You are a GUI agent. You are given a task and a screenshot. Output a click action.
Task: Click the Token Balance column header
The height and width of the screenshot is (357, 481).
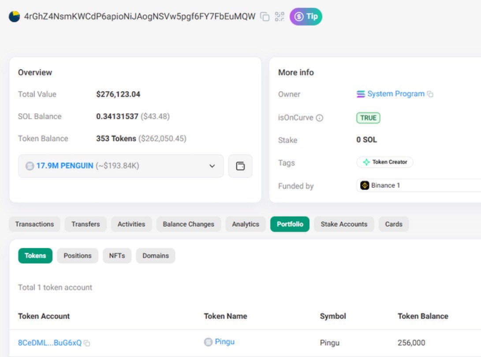pyautogui.click(x=423, y=316)
